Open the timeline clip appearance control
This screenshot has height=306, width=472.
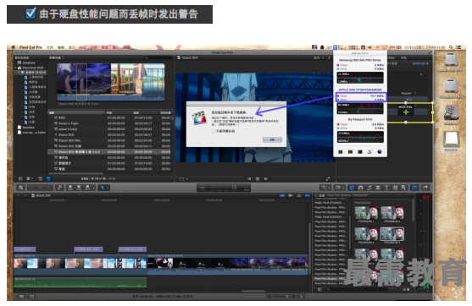pyautogui.click(x=302, y=297)
